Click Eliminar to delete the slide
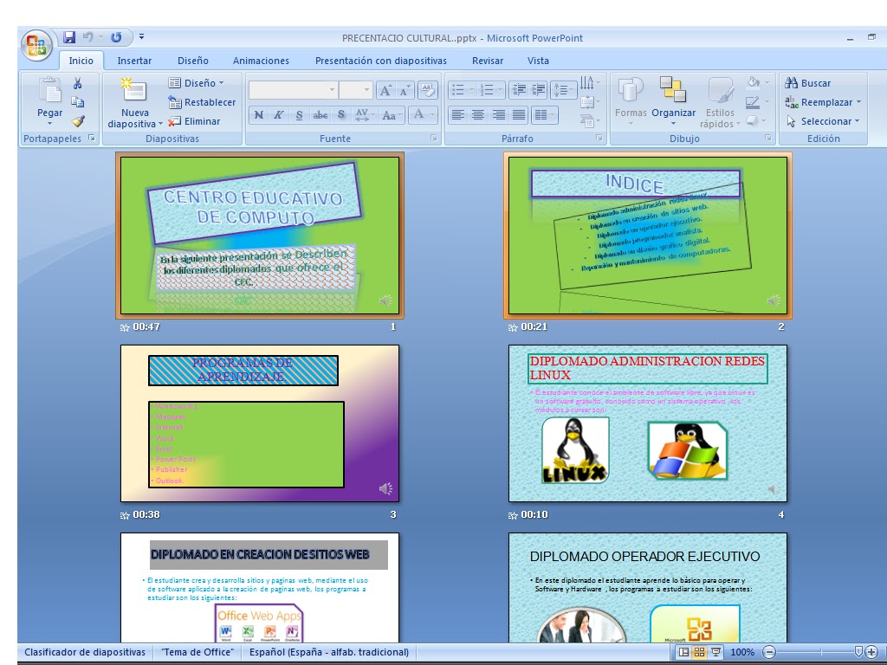 click(194, 121)
